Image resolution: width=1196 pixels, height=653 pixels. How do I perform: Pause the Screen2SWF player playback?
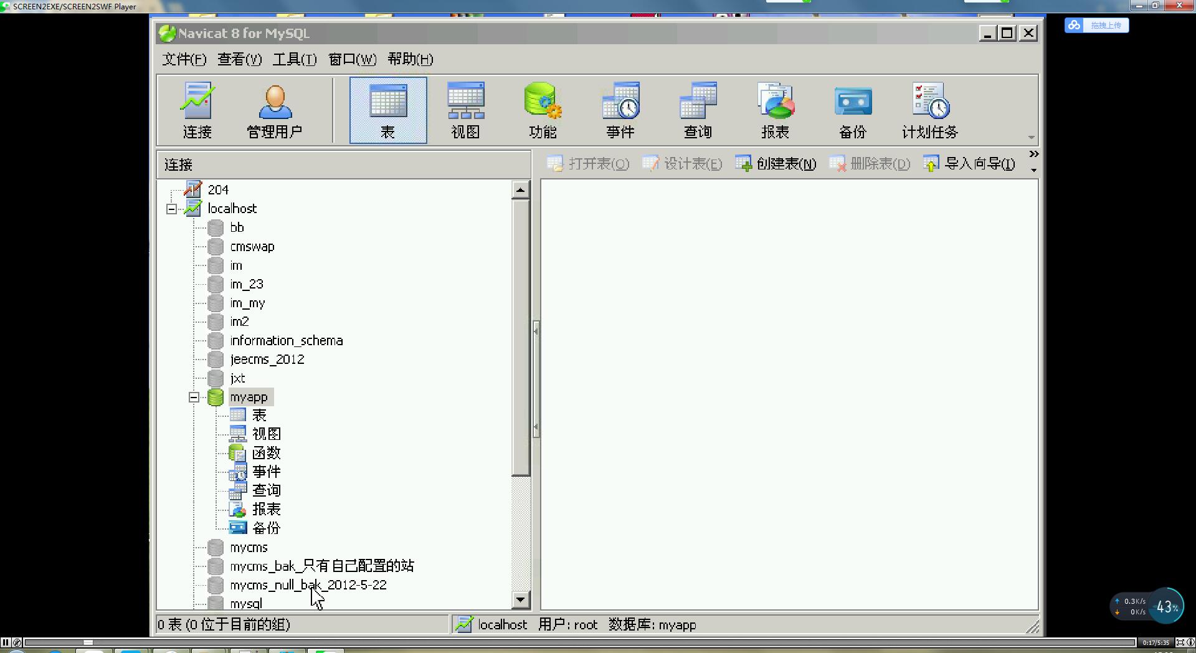pyautogui.click(x=6, y=642)
